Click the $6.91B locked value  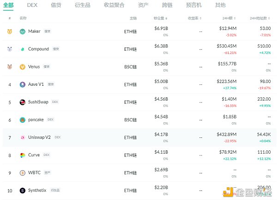(x=161, y=29)
